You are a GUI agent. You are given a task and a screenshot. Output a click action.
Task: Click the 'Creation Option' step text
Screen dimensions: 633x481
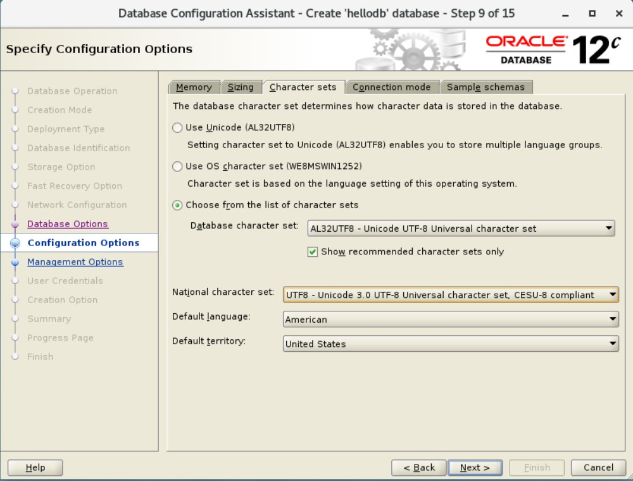point(63,300)
